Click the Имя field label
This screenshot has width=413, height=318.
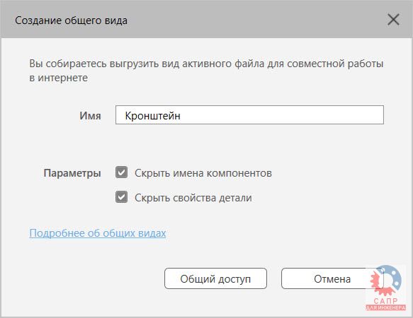[x=91, y=116]
